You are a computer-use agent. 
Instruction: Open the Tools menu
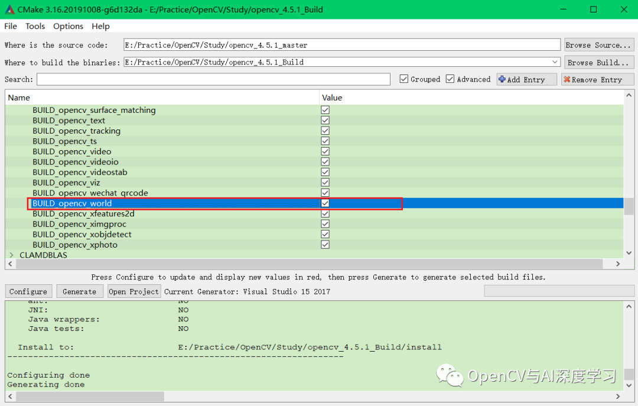click(35, 26)
